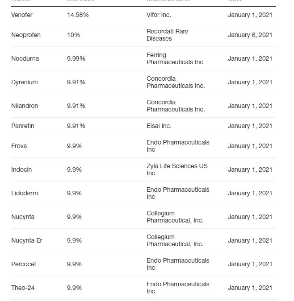Click the 14.58% increase value
The height and width of the screenshot is (301, 294).
point(78,15)
